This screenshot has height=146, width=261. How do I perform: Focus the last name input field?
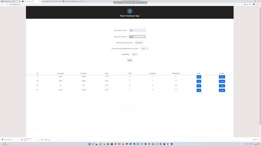point(137,36)
